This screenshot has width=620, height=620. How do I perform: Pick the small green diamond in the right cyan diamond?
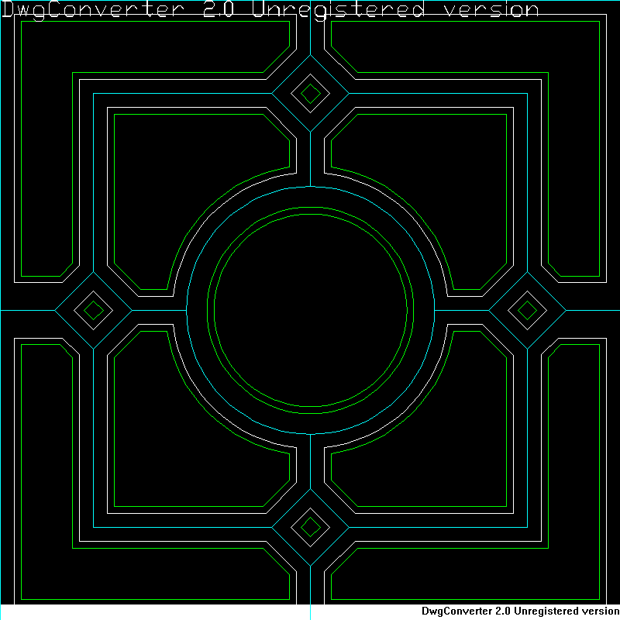[527, 311]
